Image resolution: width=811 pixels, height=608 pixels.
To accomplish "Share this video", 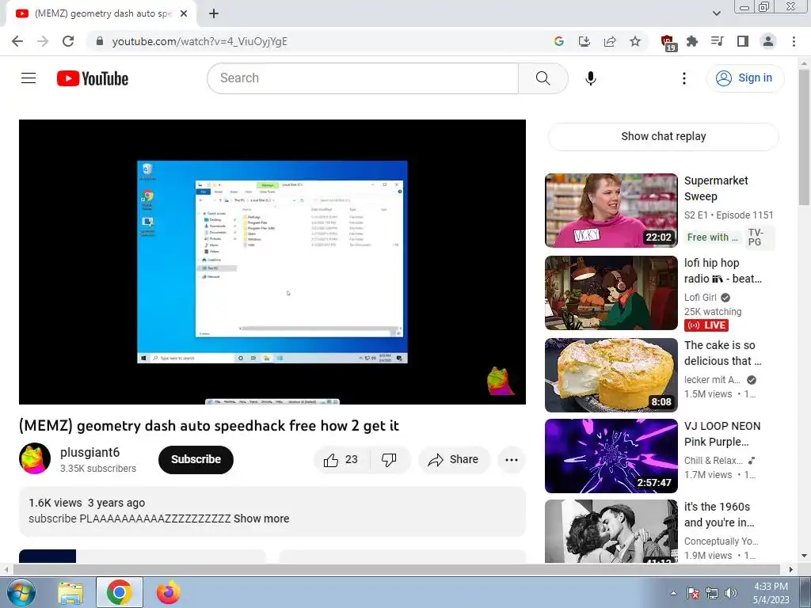I will 454,460.
